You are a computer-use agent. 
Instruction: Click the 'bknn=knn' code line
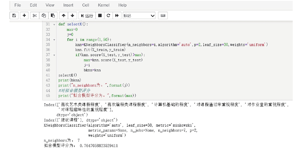(x=92, y=70)
